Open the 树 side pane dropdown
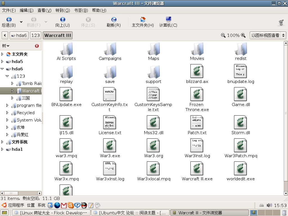Viewport: 288px width, 216px height. (6, 46)
